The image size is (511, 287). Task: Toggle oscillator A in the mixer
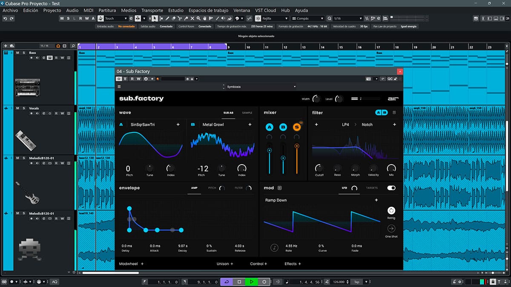(x=269, y=127)
